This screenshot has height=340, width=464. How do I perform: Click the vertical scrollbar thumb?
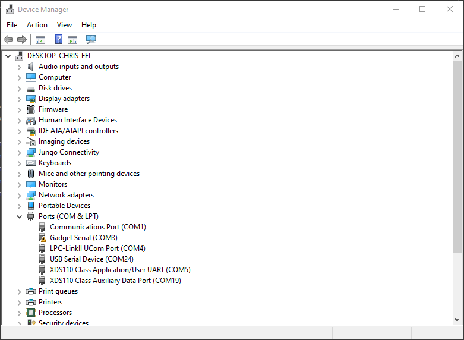tap(457, 157)
